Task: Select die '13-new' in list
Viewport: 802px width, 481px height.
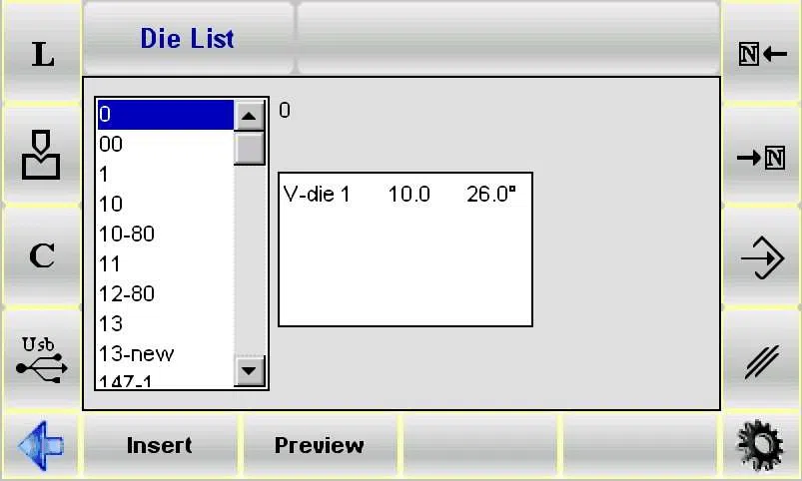Action: point(165,353)
